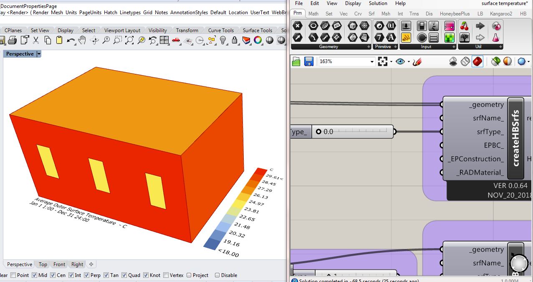Image resolution: width=533 pixels, height=282 pixels.
Task: Open the preview eye dropdown arrow
Action: point(409,62)
